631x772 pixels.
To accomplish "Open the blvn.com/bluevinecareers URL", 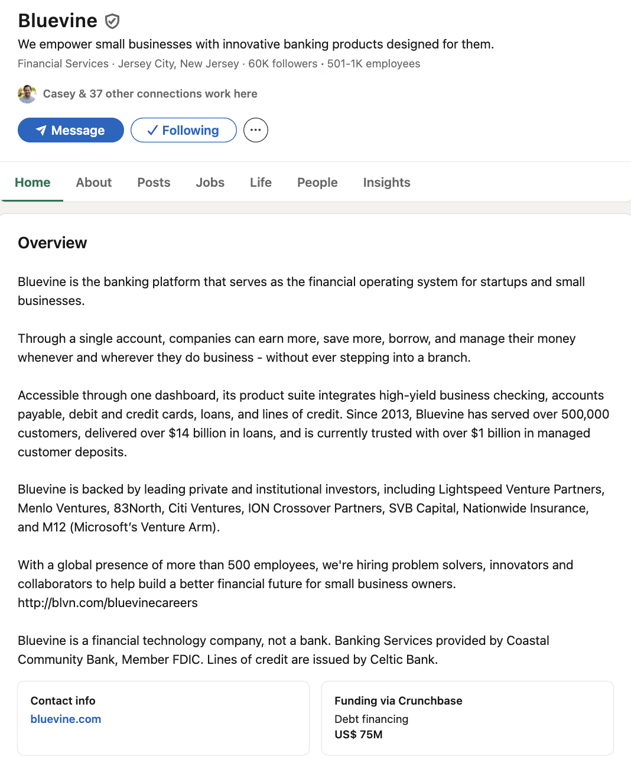I will (108, 603).
